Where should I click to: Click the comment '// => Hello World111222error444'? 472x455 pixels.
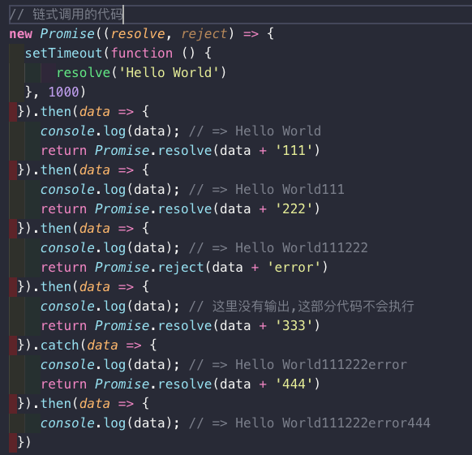[310, 423]
